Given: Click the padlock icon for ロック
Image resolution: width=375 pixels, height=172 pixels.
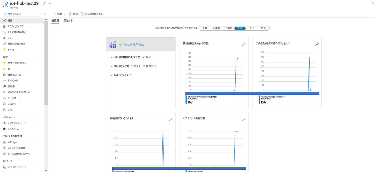Looking at the screenshot, I should pos(4,110).
